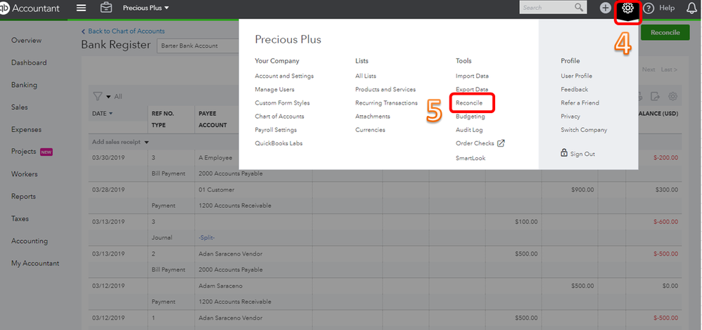Viewport: 702px width, 330px height.
Task: Click the lock icon by Sign Out
Action: tap(564, 153)
